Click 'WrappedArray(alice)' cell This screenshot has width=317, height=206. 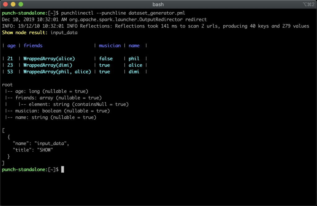point(49,59)
